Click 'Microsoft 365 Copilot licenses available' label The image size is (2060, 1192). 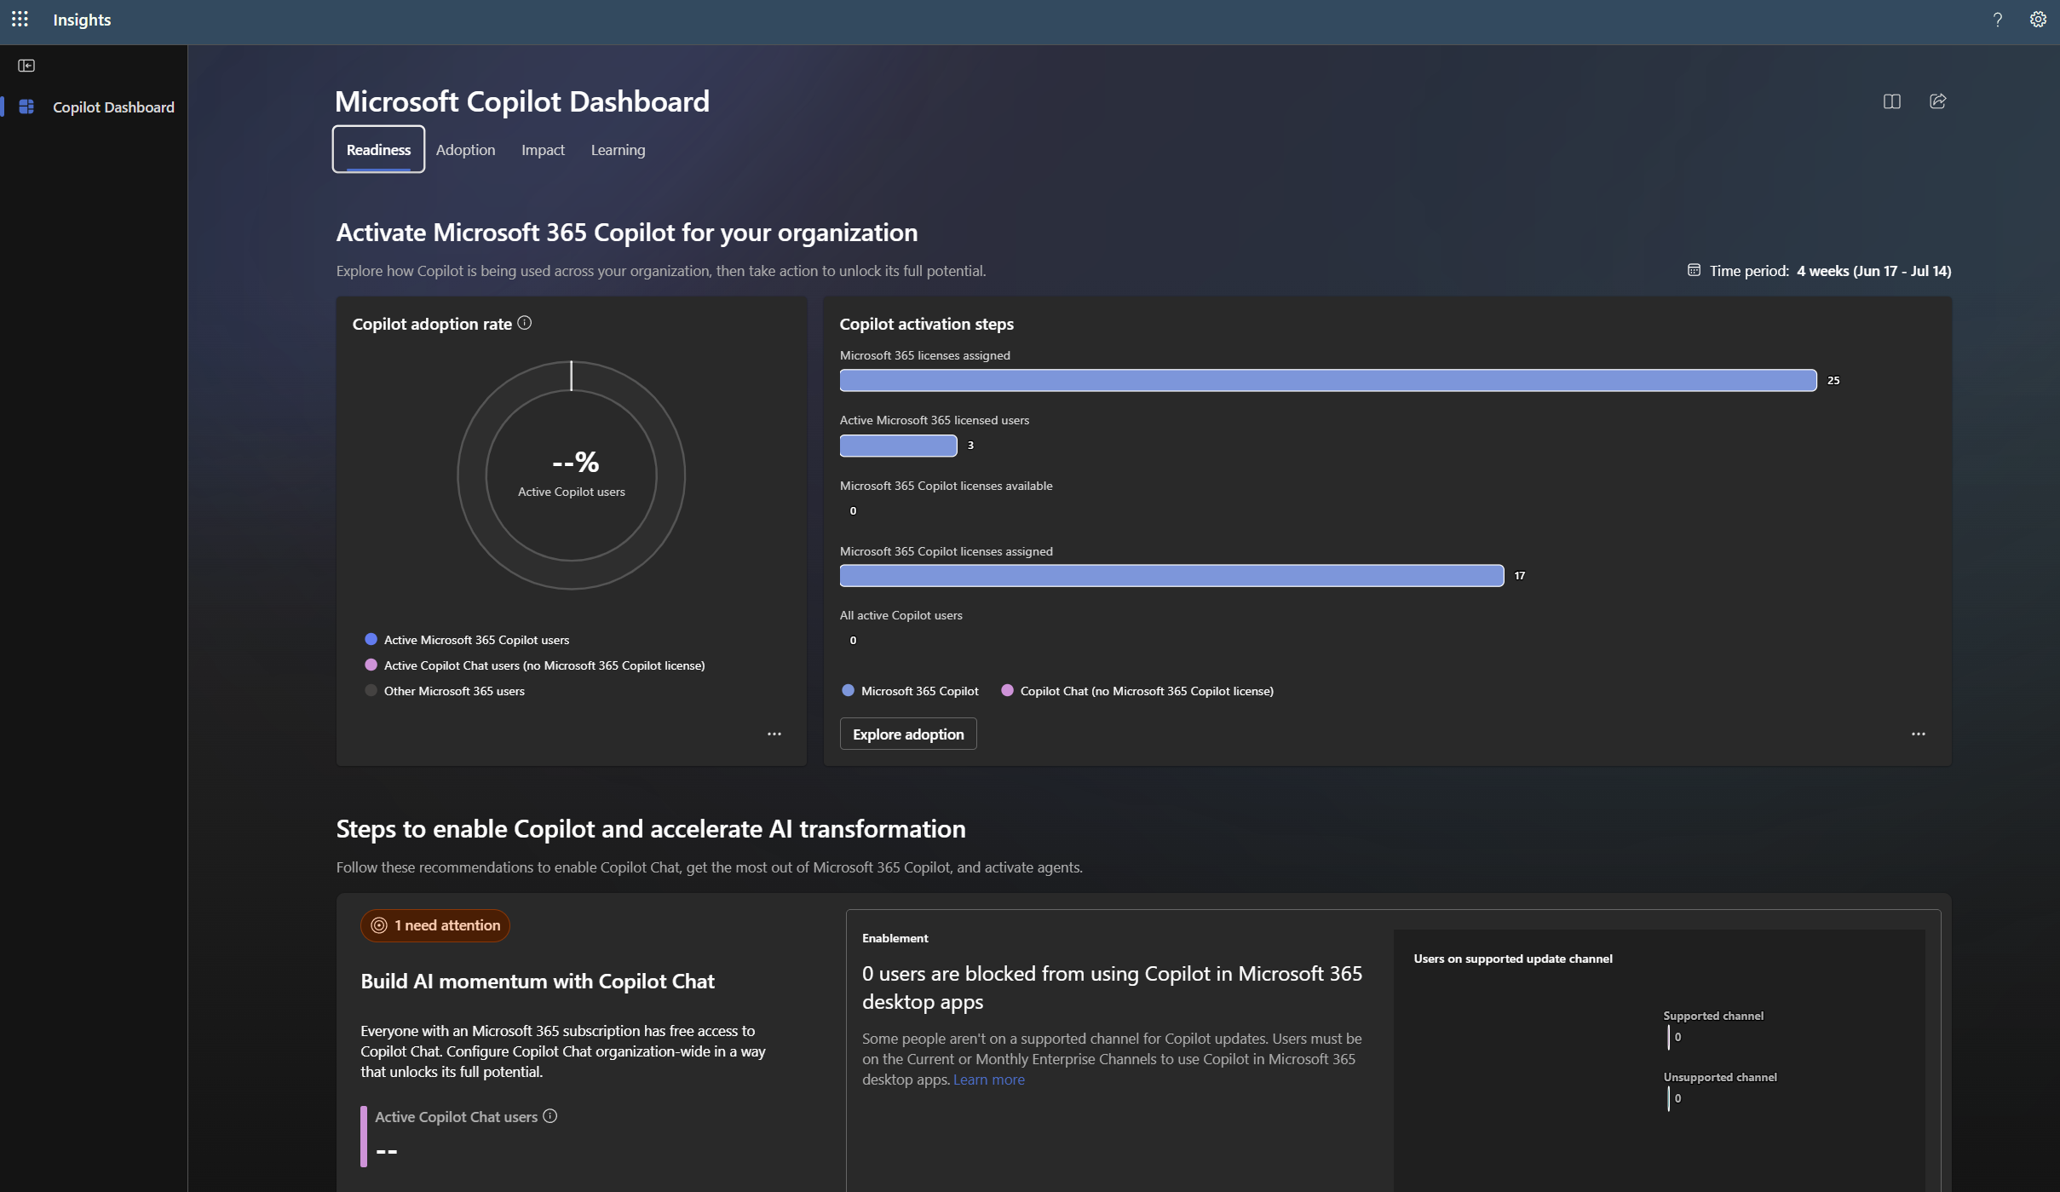click(946, 486)
